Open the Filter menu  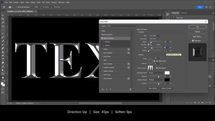coord(39,2)
